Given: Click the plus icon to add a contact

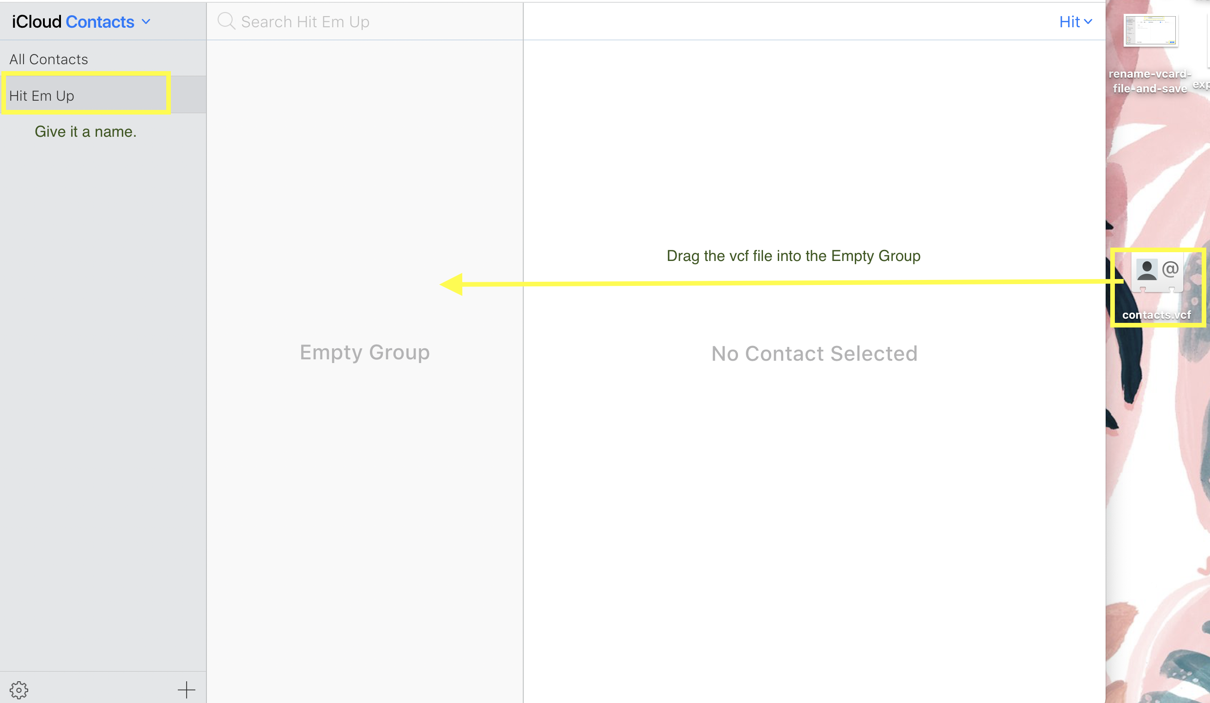Looking at the screenshot, I should click(x=186, y=690).
